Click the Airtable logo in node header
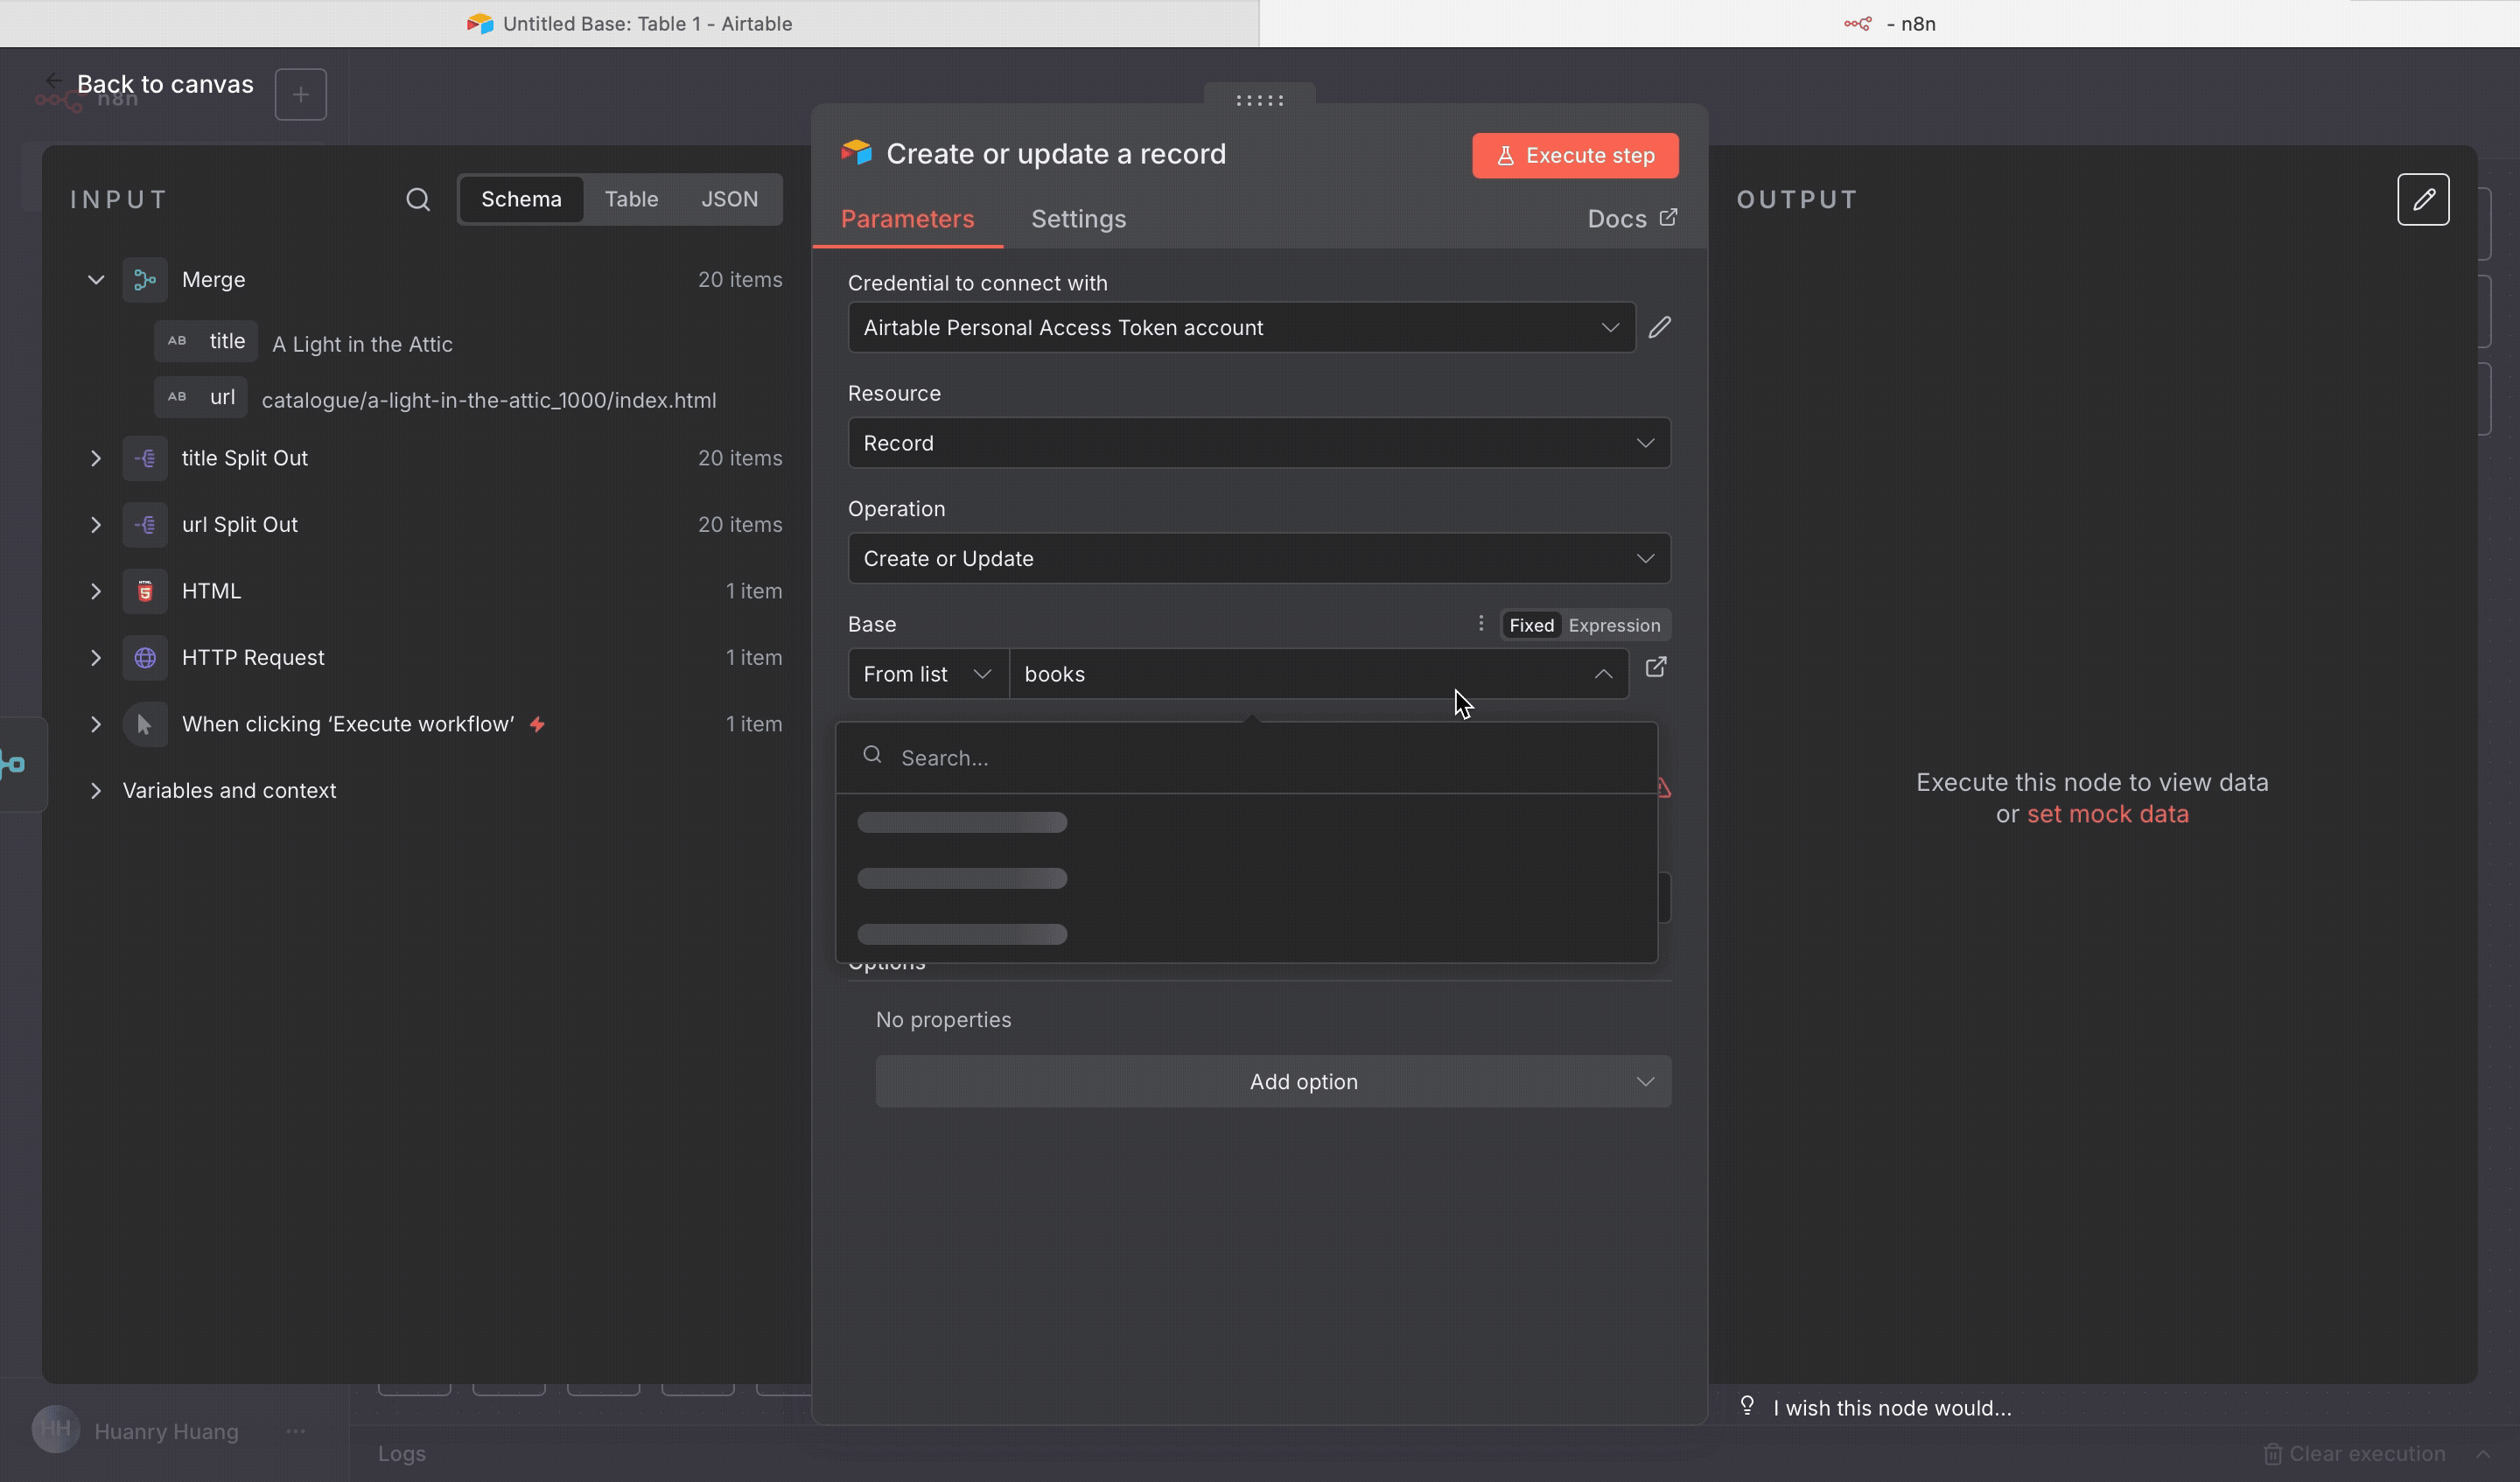 pos(856,153)
